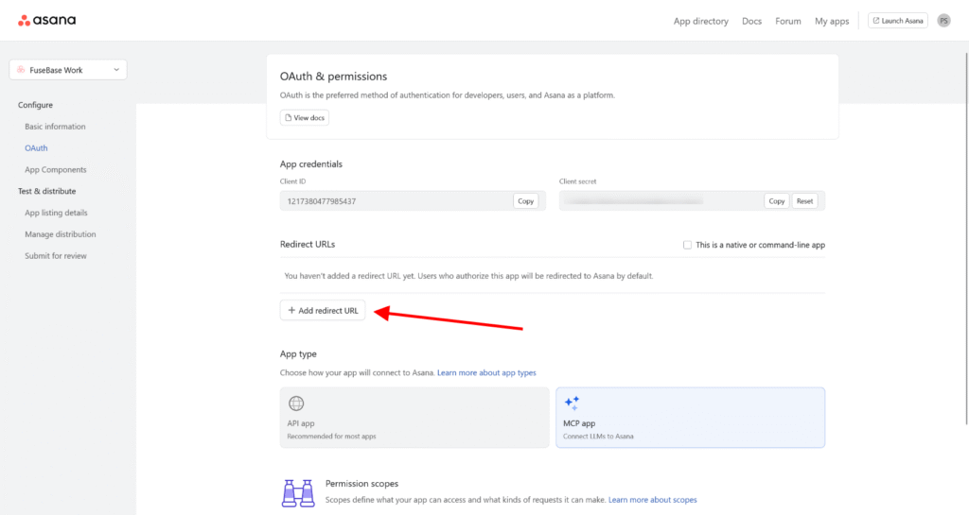
Task: Click the OAuth & permissions heading
Action: (x=333, y=77)
